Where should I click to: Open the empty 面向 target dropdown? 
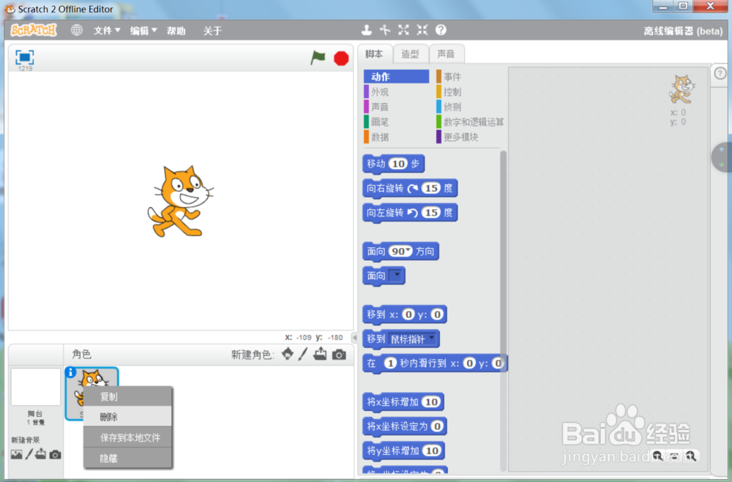pyautogui.click(x=395, y=275)
